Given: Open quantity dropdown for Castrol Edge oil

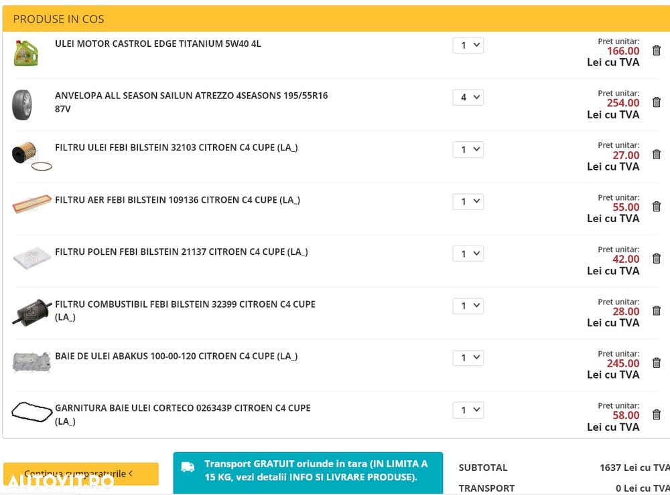Looking at the screenshot, I should tap(468, 45).
